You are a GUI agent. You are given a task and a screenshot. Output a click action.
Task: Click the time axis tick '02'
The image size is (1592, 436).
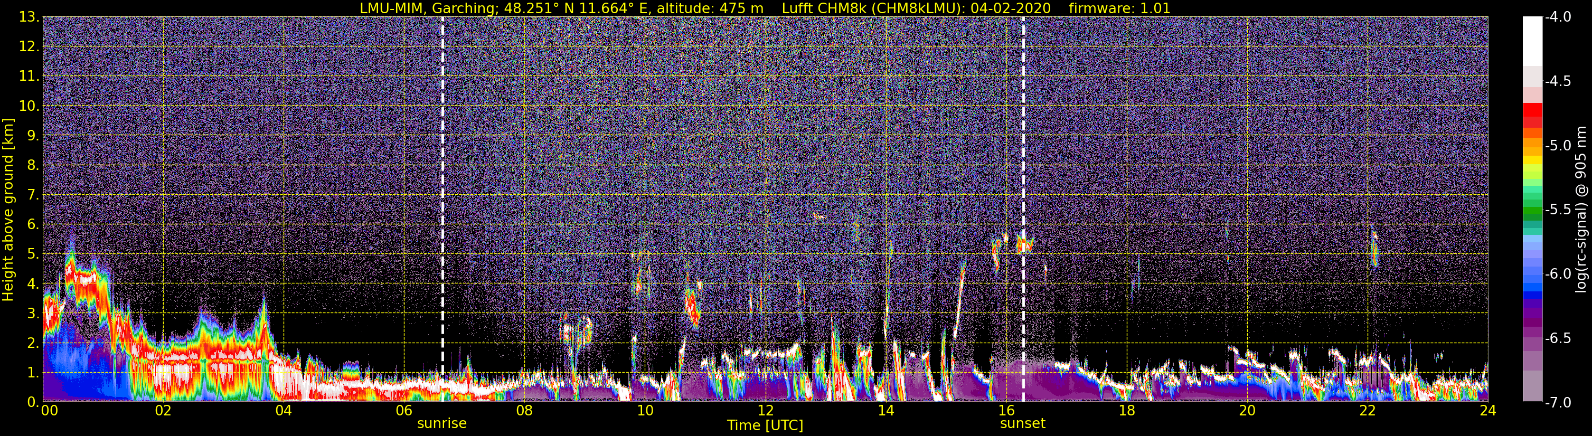[x=163, y=411]
